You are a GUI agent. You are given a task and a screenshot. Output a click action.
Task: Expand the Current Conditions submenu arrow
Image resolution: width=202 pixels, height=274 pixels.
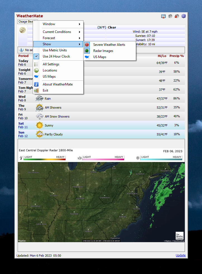(x=80, y=32)
